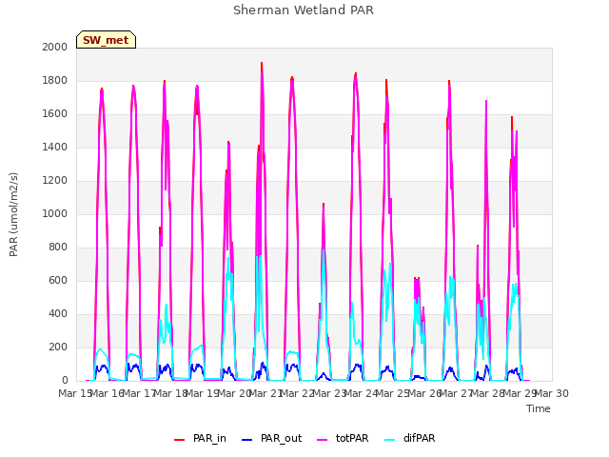This screenshot has height=457, width=609.
Task: Click the 1800 y-axis tick label
Action: point(55,80)
